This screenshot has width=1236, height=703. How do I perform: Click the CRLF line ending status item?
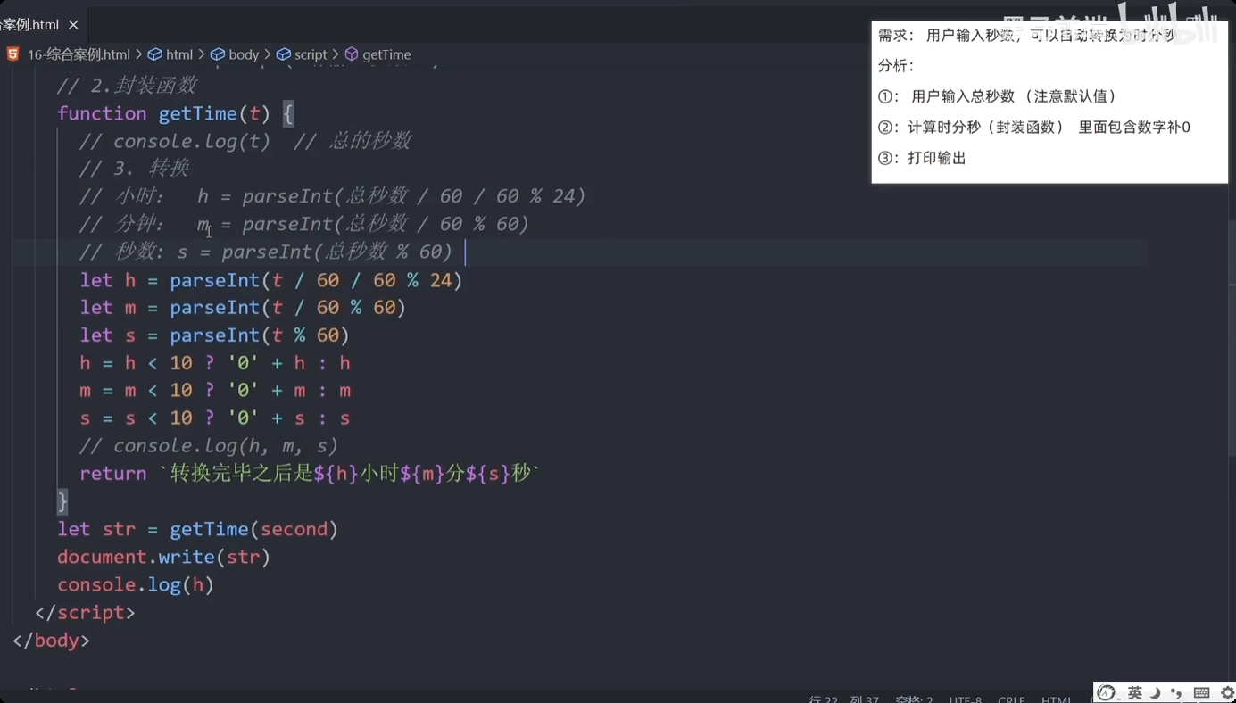point(1011,699)
